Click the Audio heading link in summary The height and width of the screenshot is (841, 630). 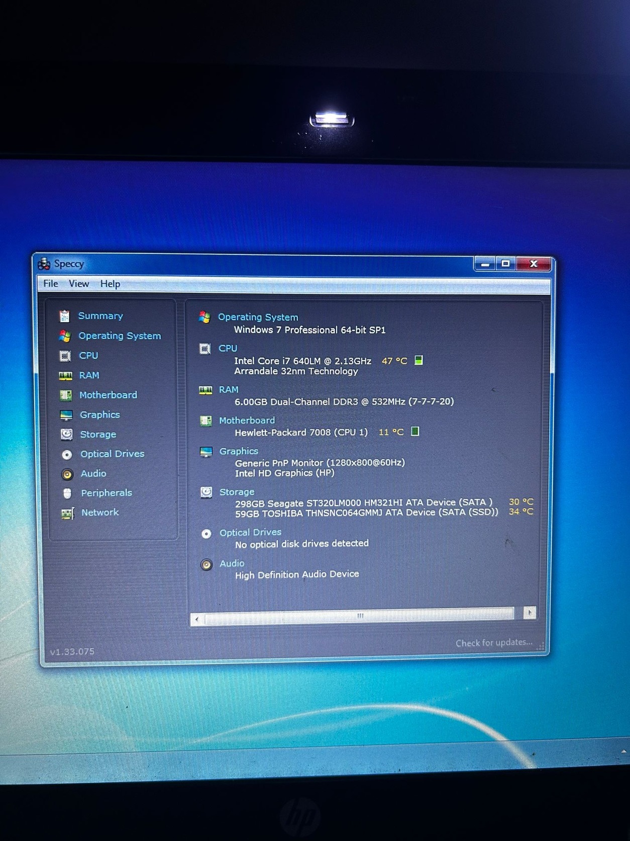tap(232, 563)
